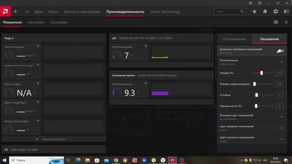This screenshot has width=292, height=164.
Task: Open Yandex Browser from taskbar
Action: coord(163,160)
